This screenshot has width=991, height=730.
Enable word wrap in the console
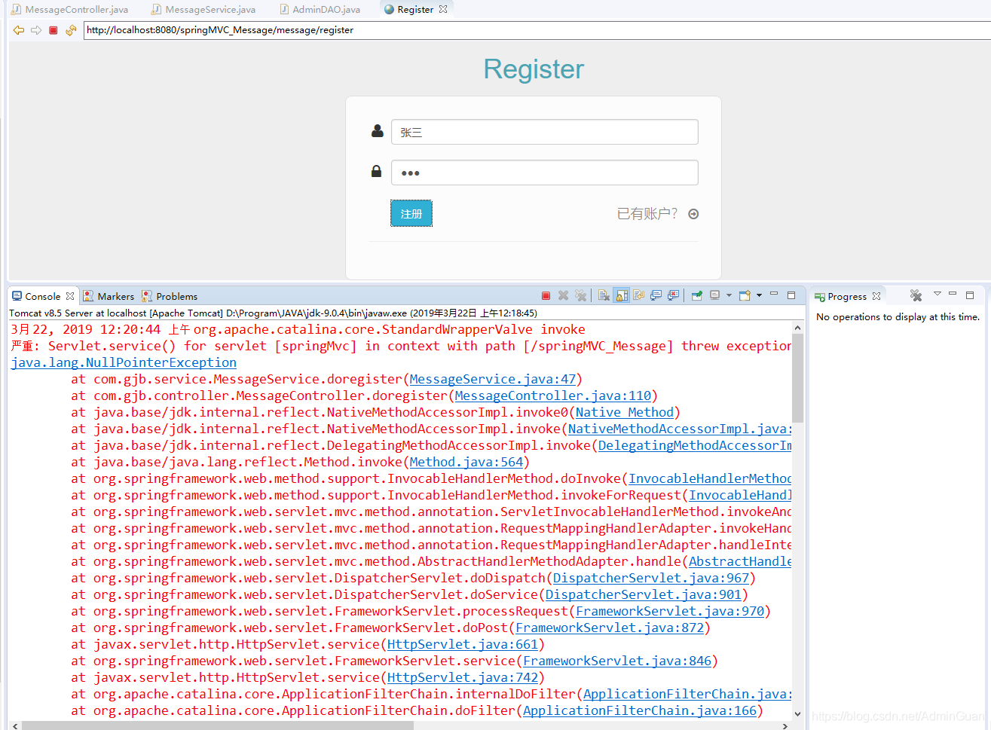(x=638, y=295)
